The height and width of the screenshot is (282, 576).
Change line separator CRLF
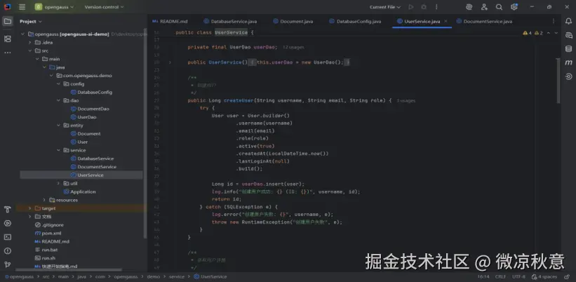click(500, 276)
